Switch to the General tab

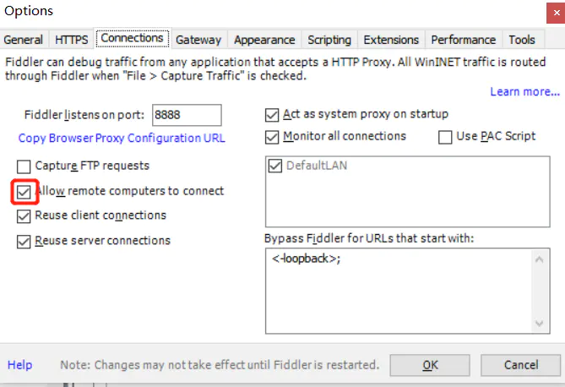coord(24,40)
